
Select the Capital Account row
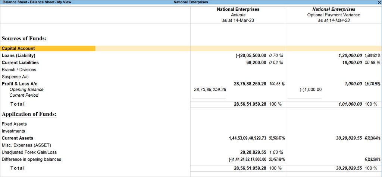[191, 49]
